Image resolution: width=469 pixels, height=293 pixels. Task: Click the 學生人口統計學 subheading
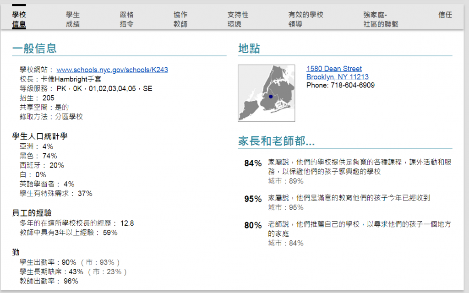40,136
